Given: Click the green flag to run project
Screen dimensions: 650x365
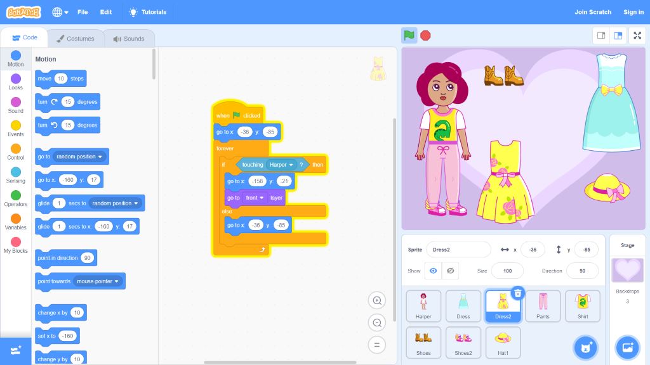Looking at the screenshot, I should tap(409, 35).
